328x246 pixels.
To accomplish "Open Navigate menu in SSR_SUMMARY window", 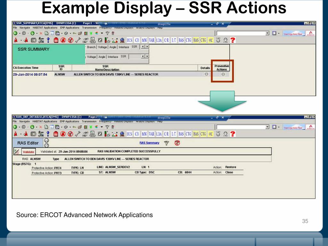I will click(25, 28).
